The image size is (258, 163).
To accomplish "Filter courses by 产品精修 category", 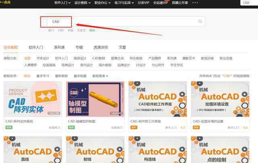I will [154, 58].
